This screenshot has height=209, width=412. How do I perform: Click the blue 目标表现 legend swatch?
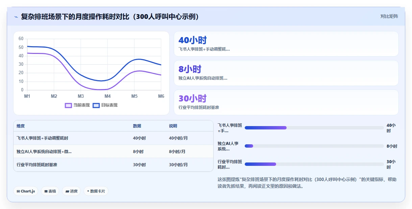(x=96, y=105)
